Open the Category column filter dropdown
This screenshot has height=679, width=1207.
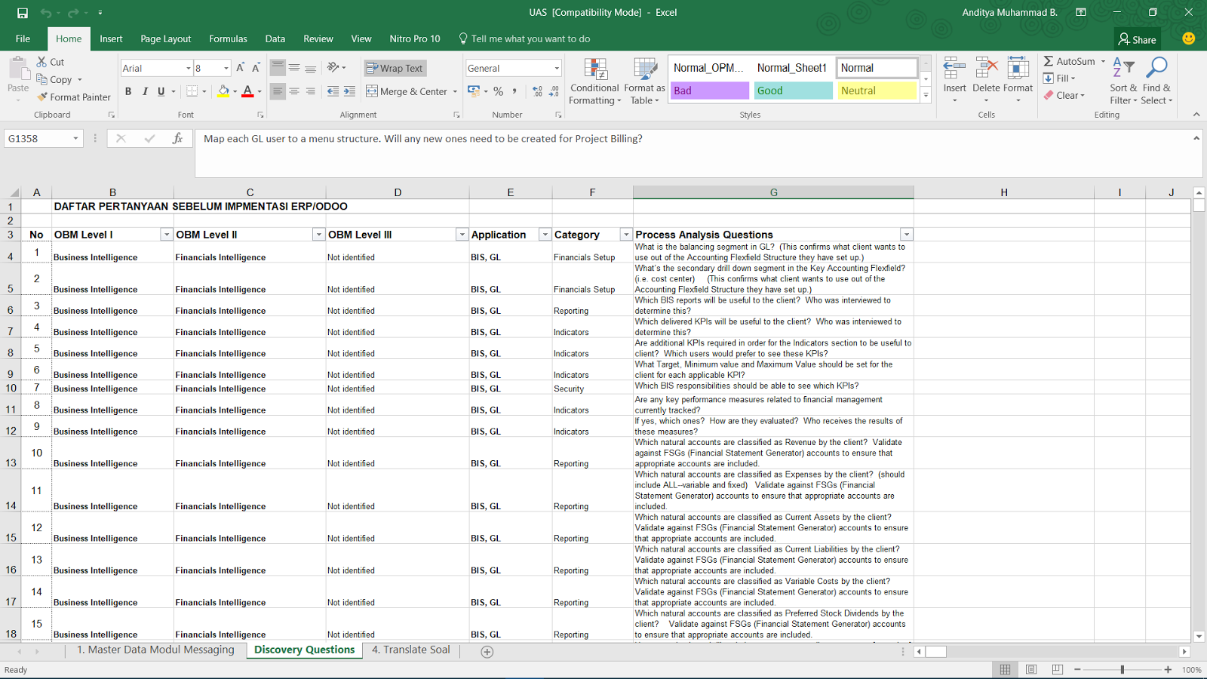pos(625,235)
